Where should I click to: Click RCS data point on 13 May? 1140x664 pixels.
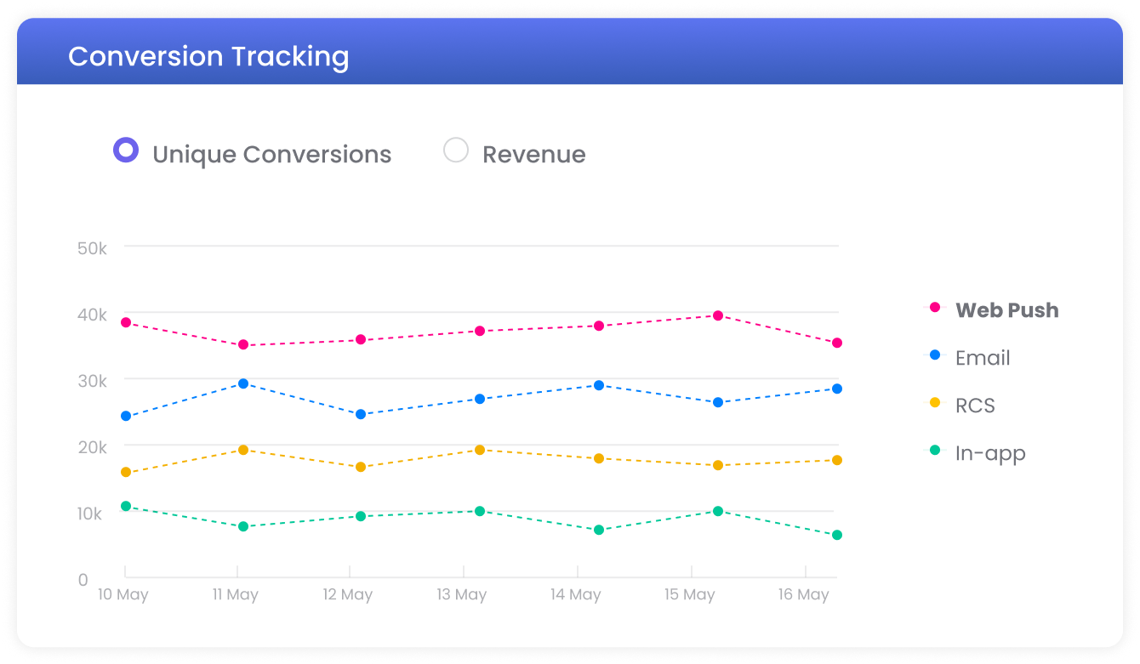(x=480, y=450)
